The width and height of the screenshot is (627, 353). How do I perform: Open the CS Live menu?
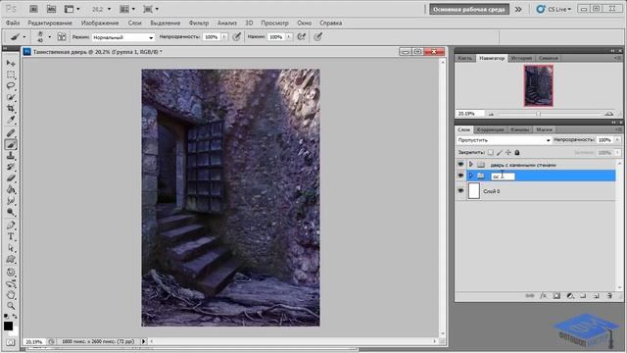555,9
